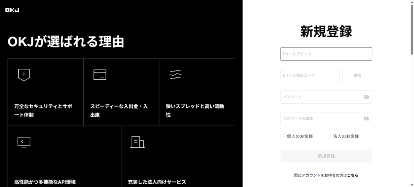
Task: Click the 狭いスプレッドと高い流動性 card text
Action: pos(195,110)
